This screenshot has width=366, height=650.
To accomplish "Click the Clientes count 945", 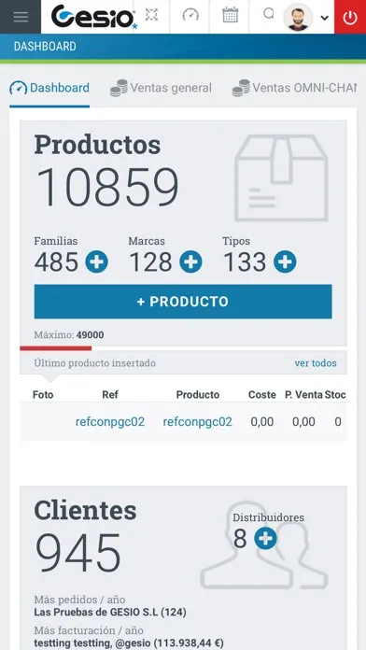I will [x=78, y=552].
